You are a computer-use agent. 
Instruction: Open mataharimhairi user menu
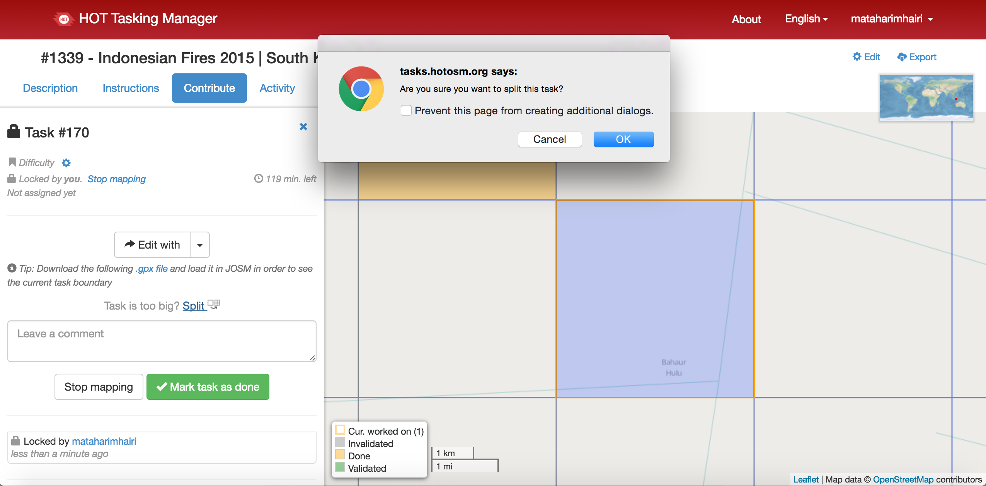(x=892, y=19)
